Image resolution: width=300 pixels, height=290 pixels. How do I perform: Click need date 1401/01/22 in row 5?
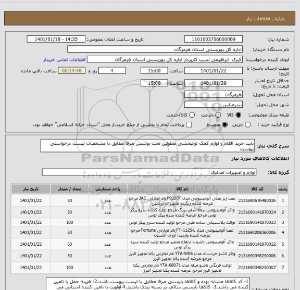[31, 244]
